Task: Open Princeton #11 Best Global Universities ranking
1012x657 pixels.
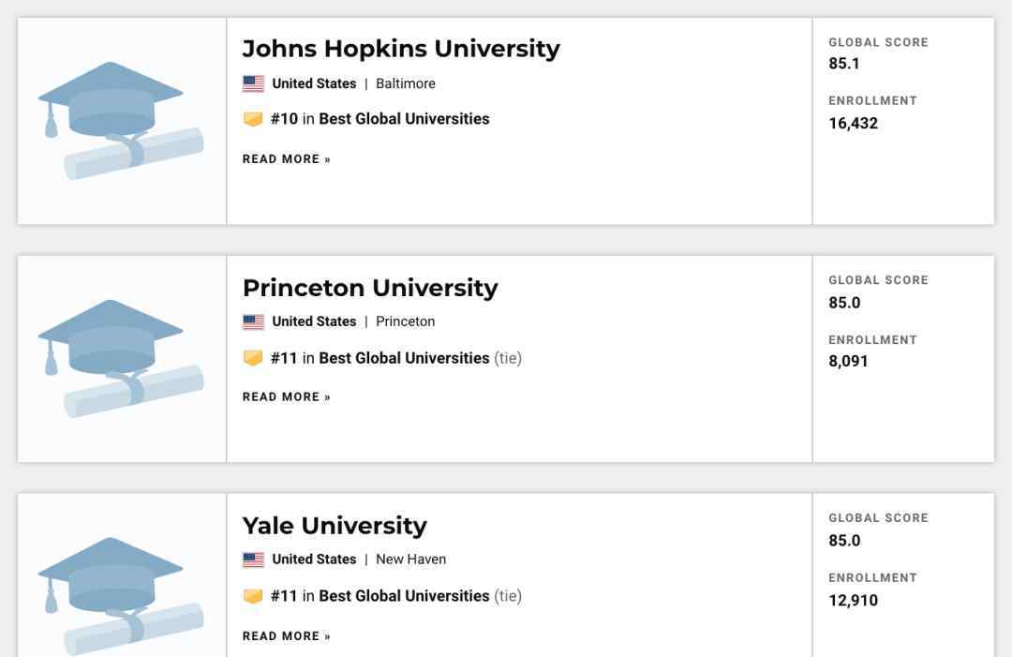Action: tap(380, 357)
